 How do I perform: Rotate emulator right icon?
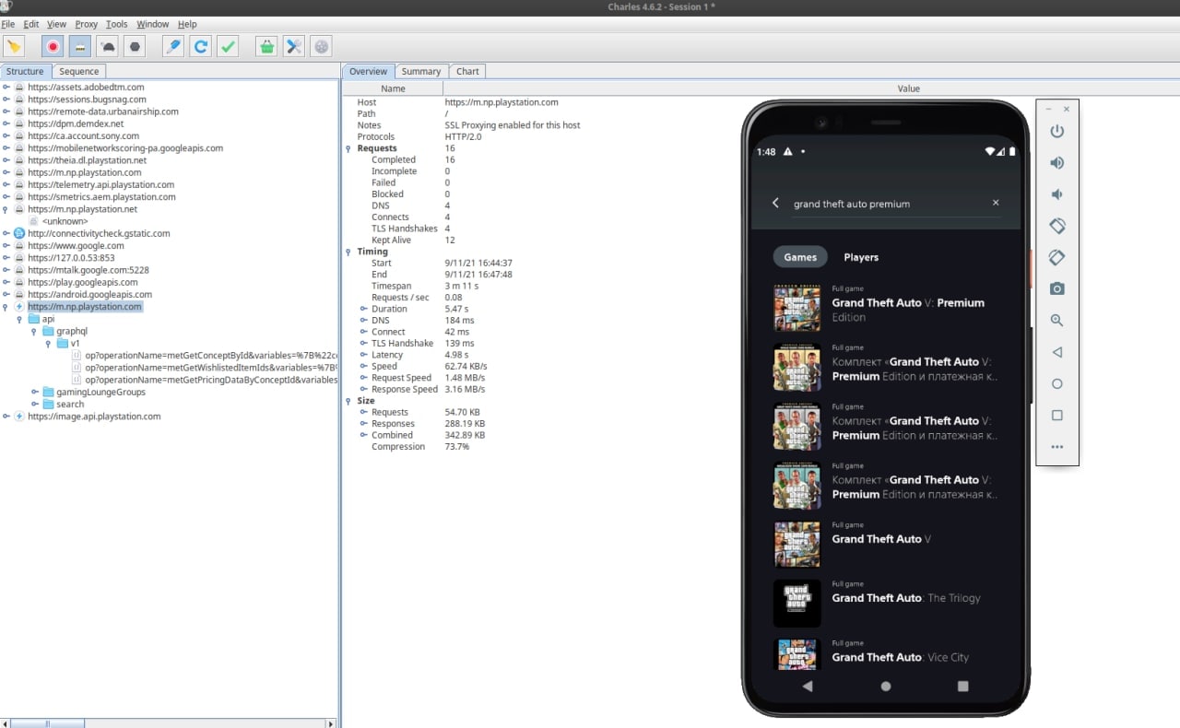[1057, 257]
